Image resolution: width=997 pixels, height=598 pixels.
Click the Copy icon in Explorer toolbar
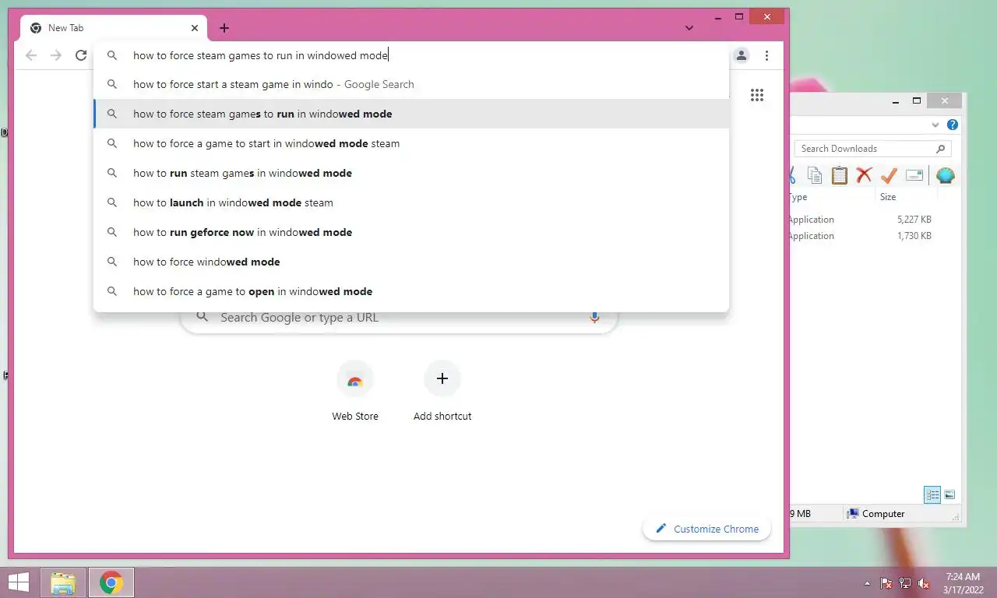[x=815, y=175]
